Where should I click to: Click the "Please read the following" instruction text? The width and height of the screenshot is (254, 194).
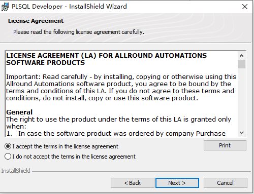tap(79, 32)
